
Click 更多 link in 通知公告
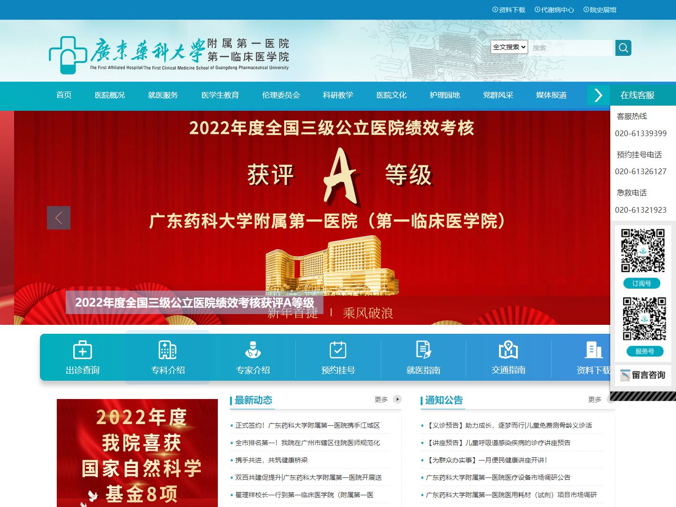pyautogui.click(x=595, y=399)
